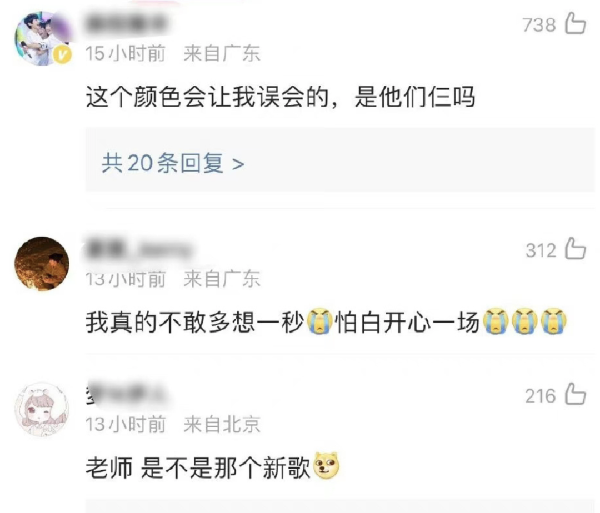Open the blurred username of first commenter
600x513 pixels.
[x=126, y=24]
